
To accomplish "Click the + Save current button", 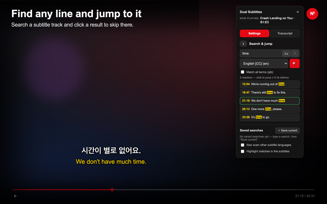I will (287, 131).
